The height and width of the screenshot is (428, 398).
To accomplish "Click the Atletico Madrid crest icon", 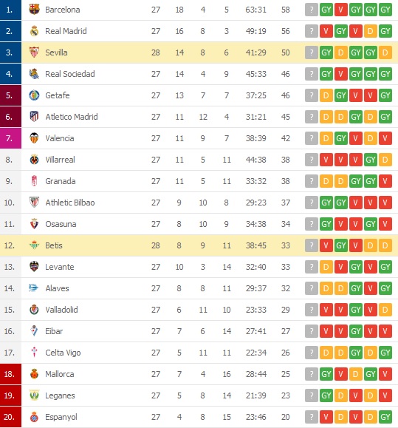I will 34,117.
